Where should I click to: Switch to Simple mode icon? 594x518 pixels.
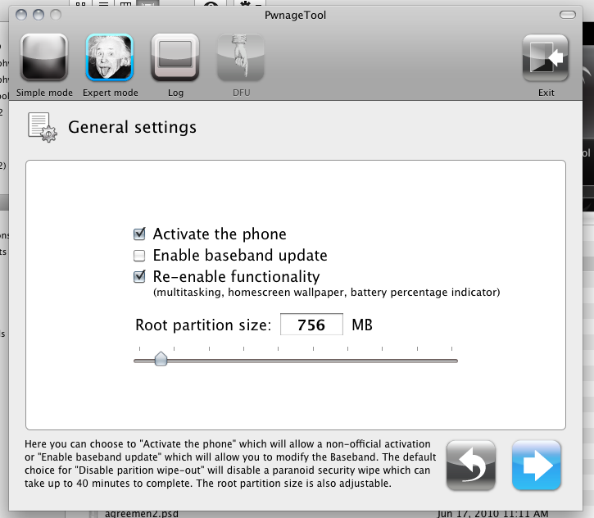click(x=44, y=57)
